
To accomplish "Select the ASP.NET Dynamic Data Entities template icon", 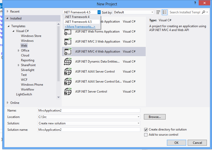I will tap(68, 61).
